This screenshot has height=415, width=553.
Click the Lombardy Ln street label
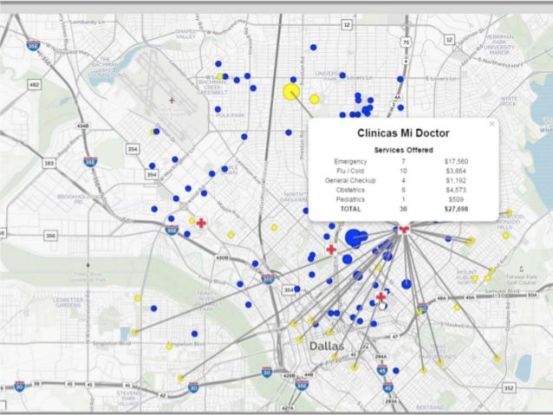click(88, 23)
